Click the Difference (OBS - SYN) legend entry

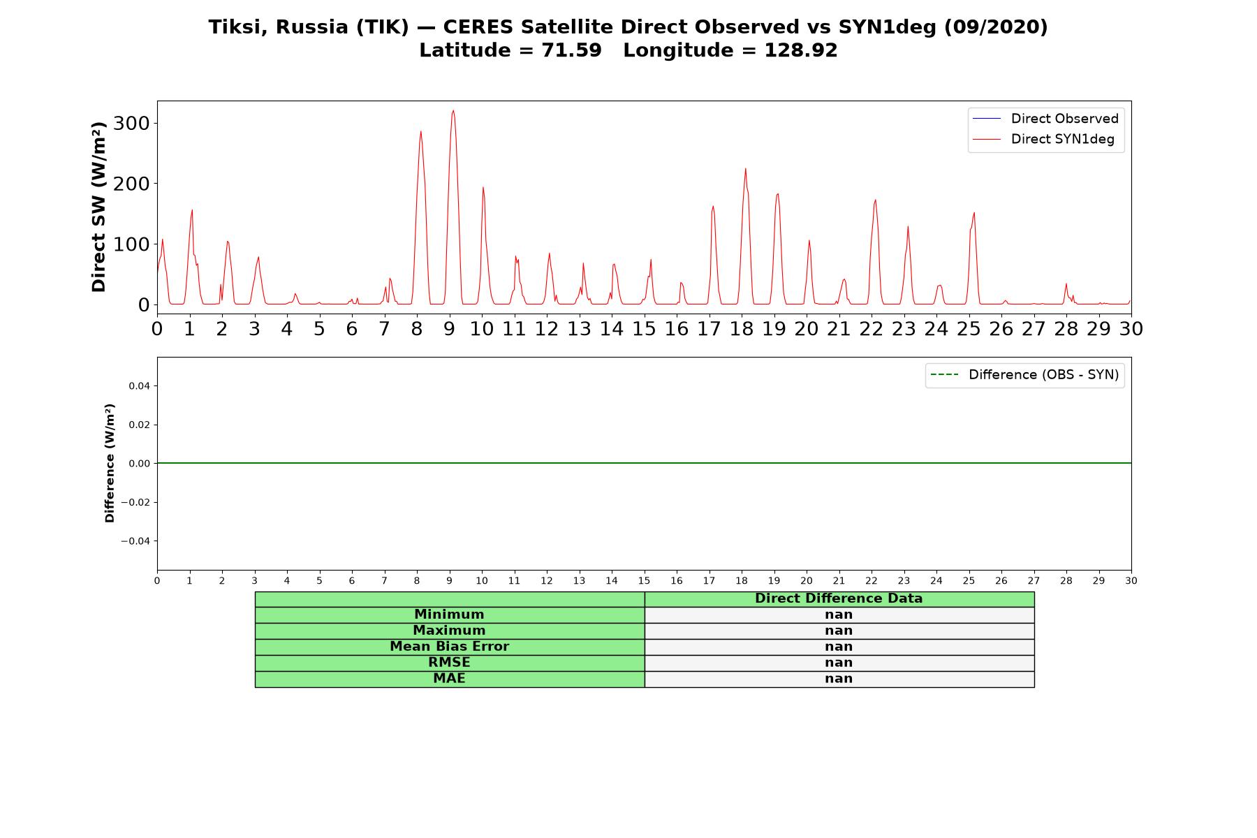[1024, 375]
